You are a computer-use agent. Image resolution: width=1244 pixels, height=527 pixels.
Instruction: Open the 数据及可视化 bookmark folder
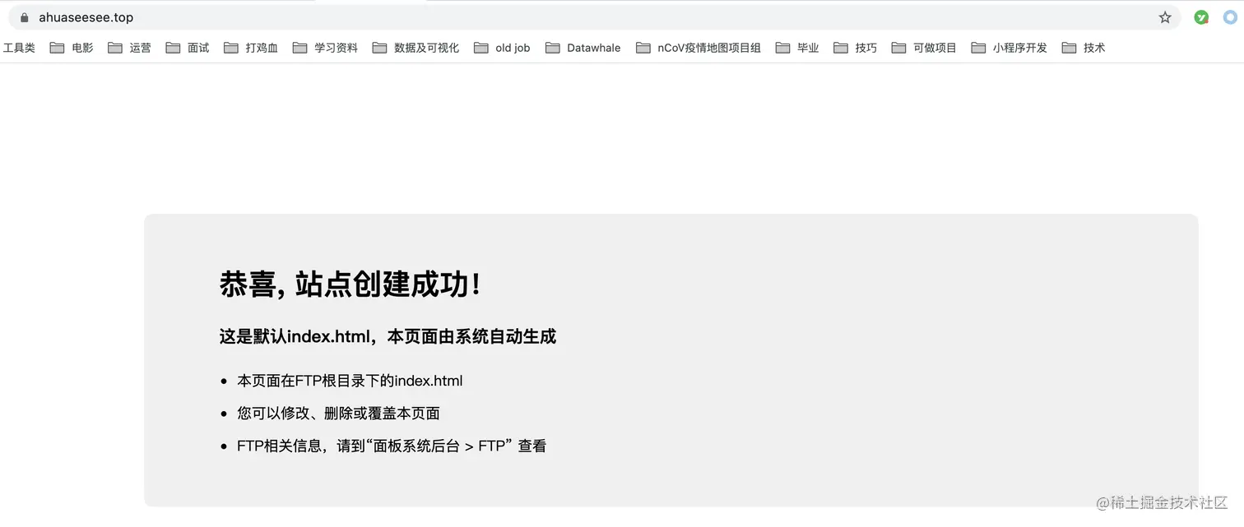(415, 48)
